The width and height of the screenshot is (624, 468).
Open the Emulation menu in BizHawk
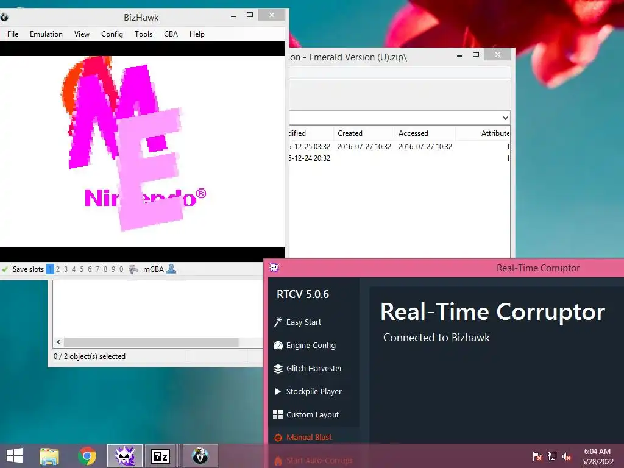(x=46, y=34)
